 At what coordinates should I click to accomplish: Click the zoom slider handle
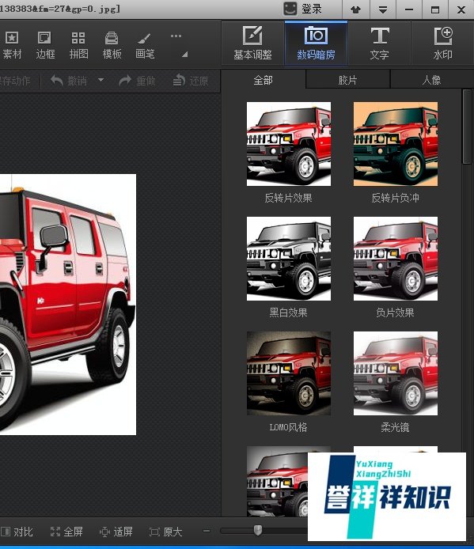258,530
